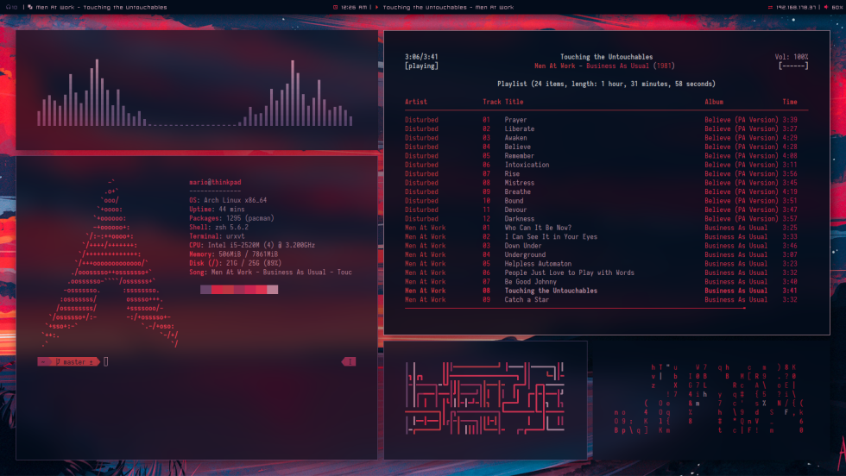
Task: Click the pipes animation terminal window
Action: click(x=485, y=399)
